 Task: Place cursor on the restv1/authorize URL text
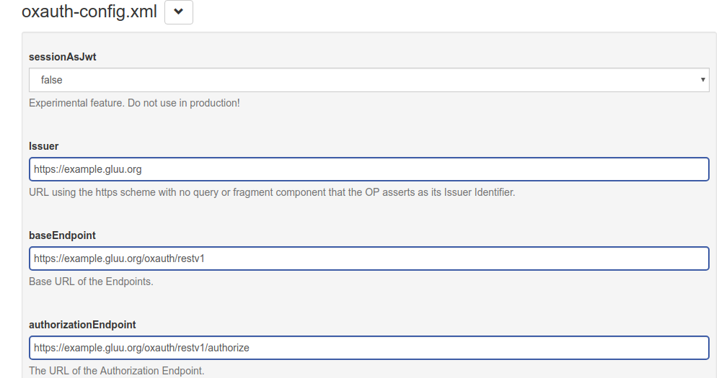click(141, 348)
